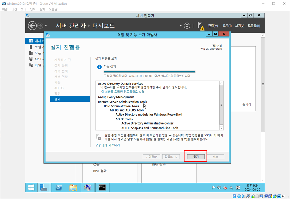Click the results list scroll-up arrow

(221, 83)
